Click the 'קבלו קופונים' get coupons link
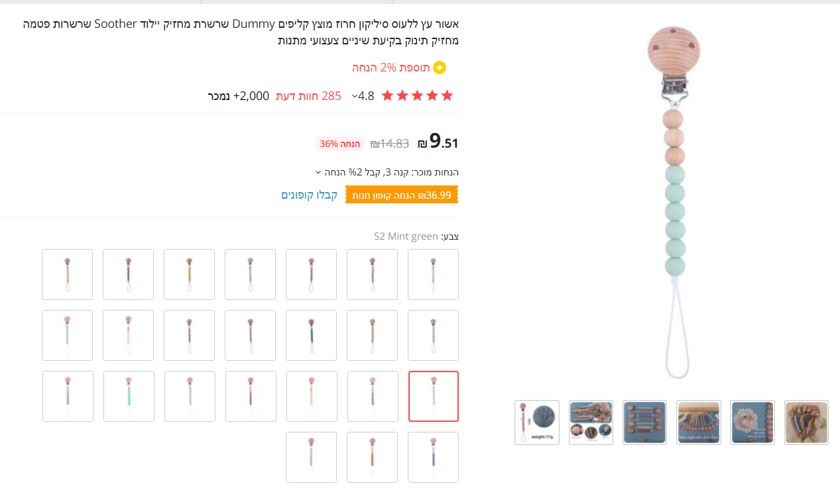The height and width of the screenshot is (498, 840). point(310,195)
